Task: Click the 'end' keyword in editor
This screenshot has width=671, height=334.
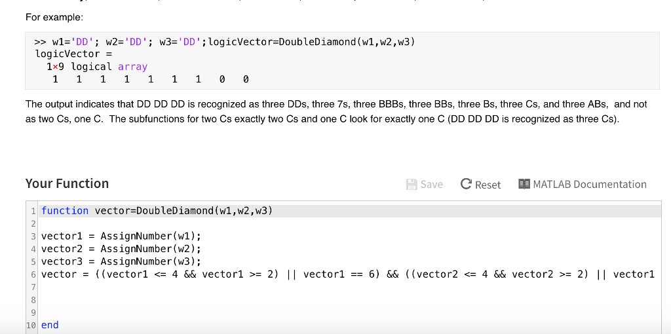Action: (50, 325)
